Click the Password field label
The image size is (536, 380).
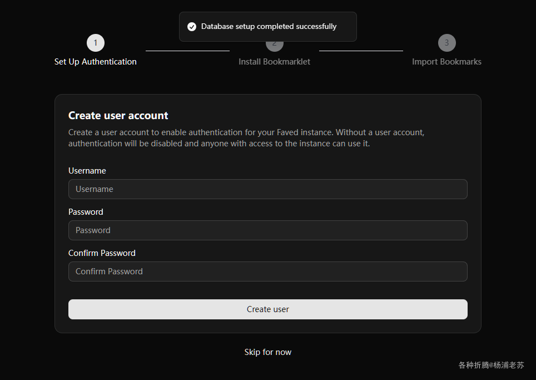86,212
